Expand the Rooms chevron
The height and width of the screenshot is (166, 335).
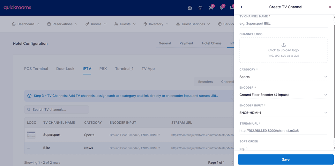[x=105, y=24]
